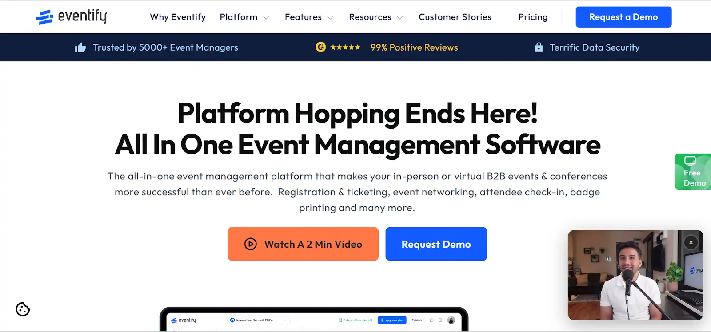The height and width of the screenshot is (332, 711).
Task: Click Publish button in mockup
Action: click(417, 320)
